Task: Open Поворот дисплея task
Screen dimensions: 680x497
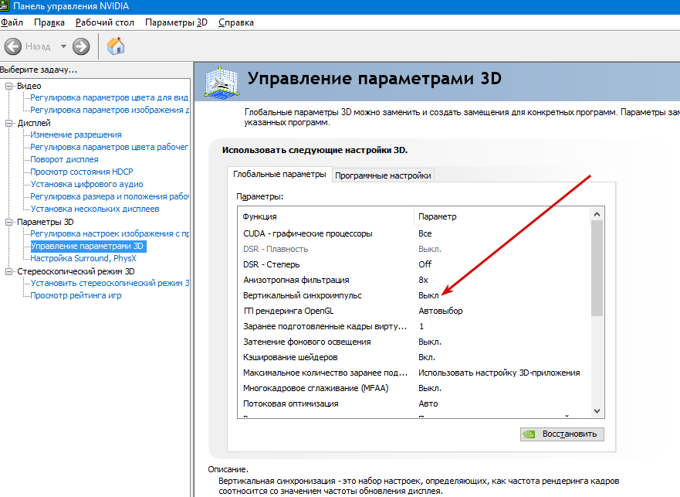Action: [64, 159]
